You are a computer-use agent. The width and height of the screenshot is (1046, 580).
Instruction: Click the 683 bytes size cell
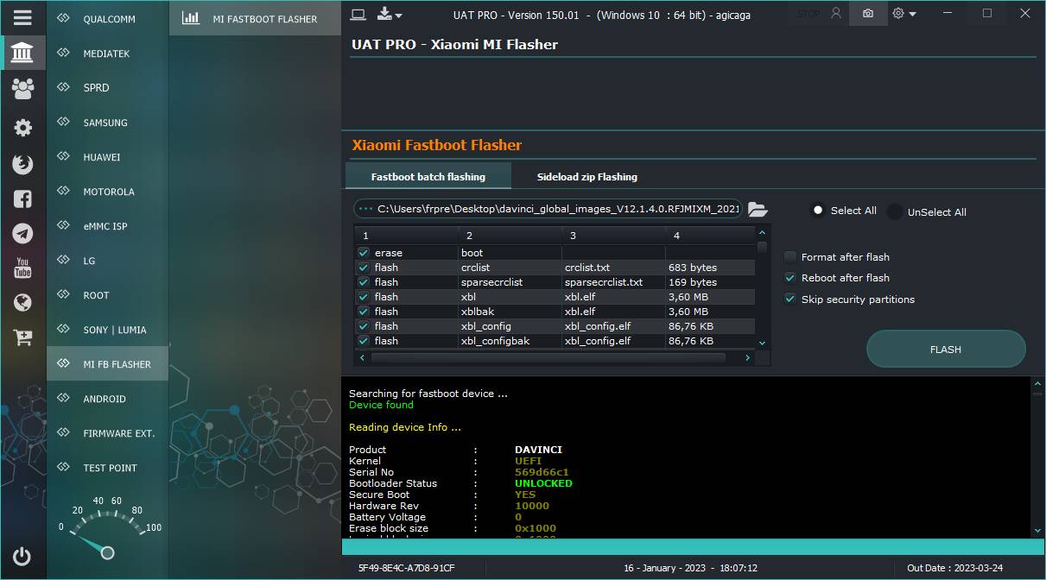tap(710, 268)
